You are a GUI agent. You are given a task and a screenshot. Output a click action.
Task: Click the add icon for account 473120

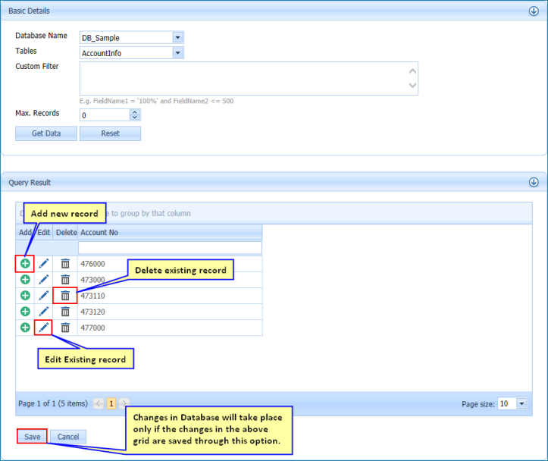tap(25, 312)
